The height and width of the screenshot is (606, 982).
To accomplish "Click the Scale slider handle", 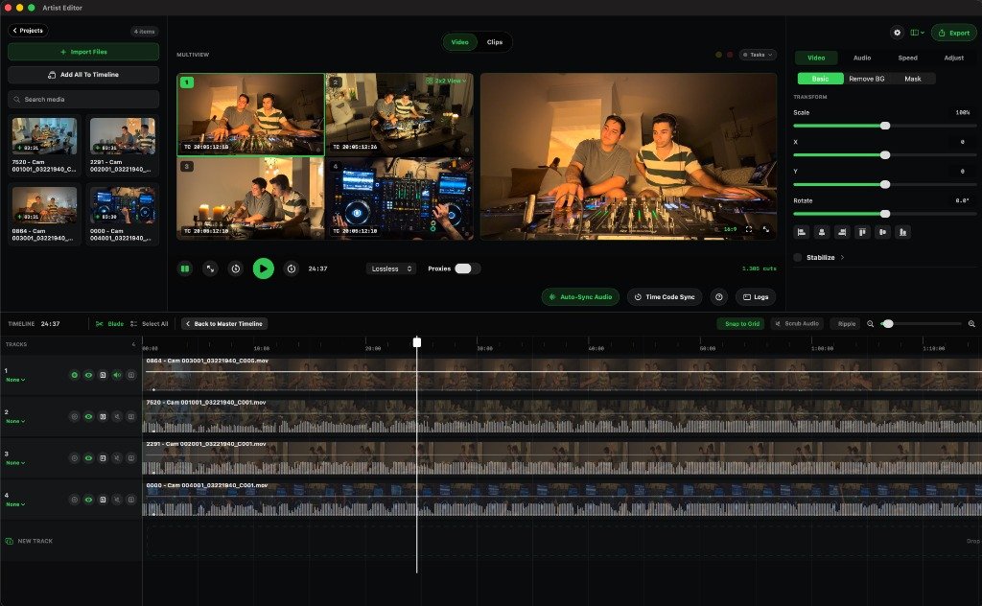I will tap(885, 126).
